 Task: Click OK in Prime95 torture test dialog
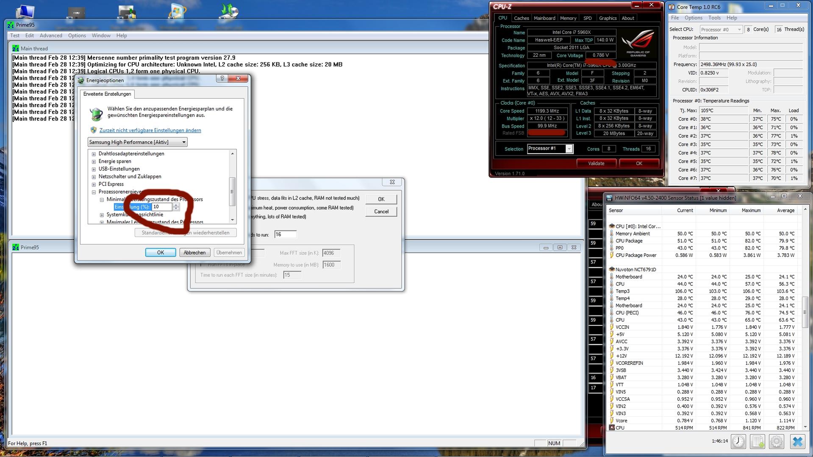pos(381,199)
